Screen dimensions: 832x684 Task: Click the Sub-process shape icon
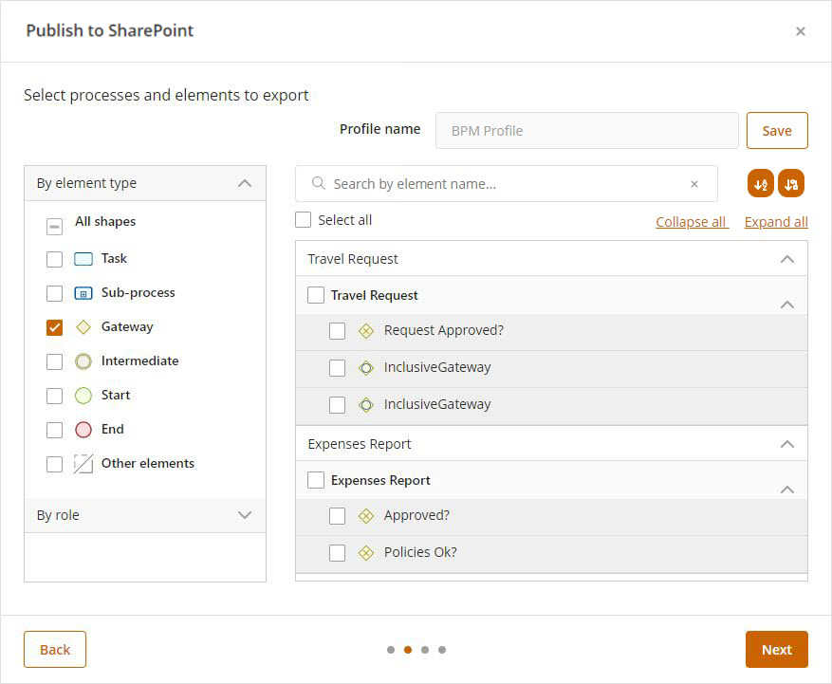83,293
